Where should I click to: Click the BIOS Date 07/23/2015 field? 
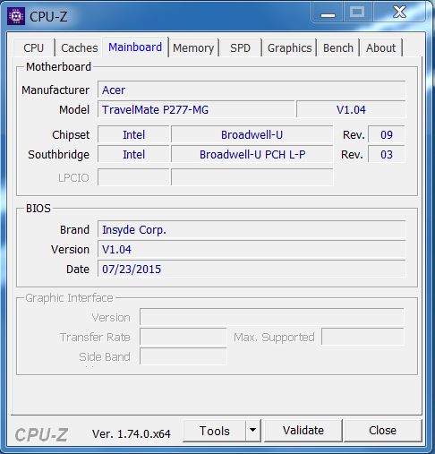coord(252,269)
